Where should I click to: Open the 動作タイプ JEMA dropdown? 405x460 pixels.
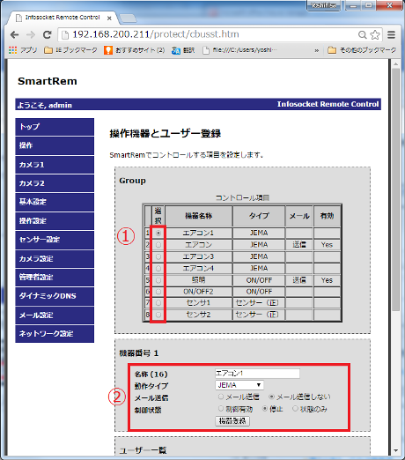click(239, 385)
